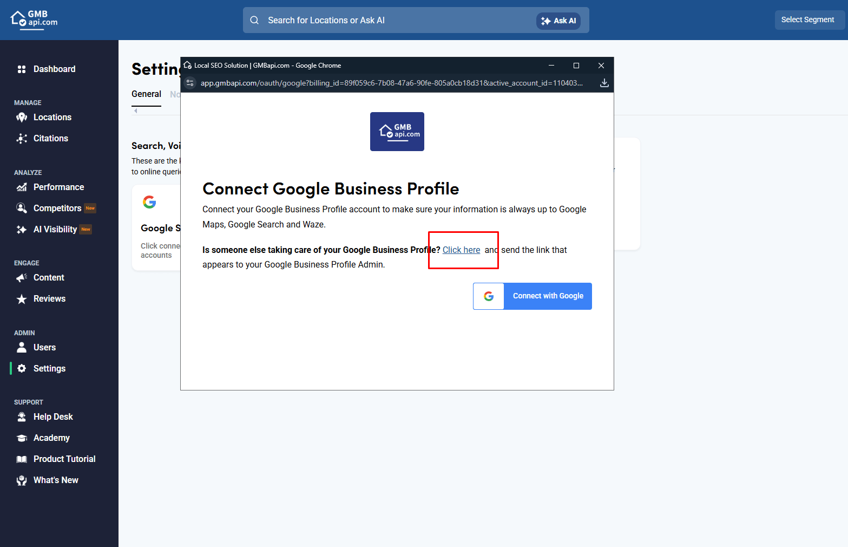Open Settings in the sidebar

pyautogui.click(x=49, y=369)
